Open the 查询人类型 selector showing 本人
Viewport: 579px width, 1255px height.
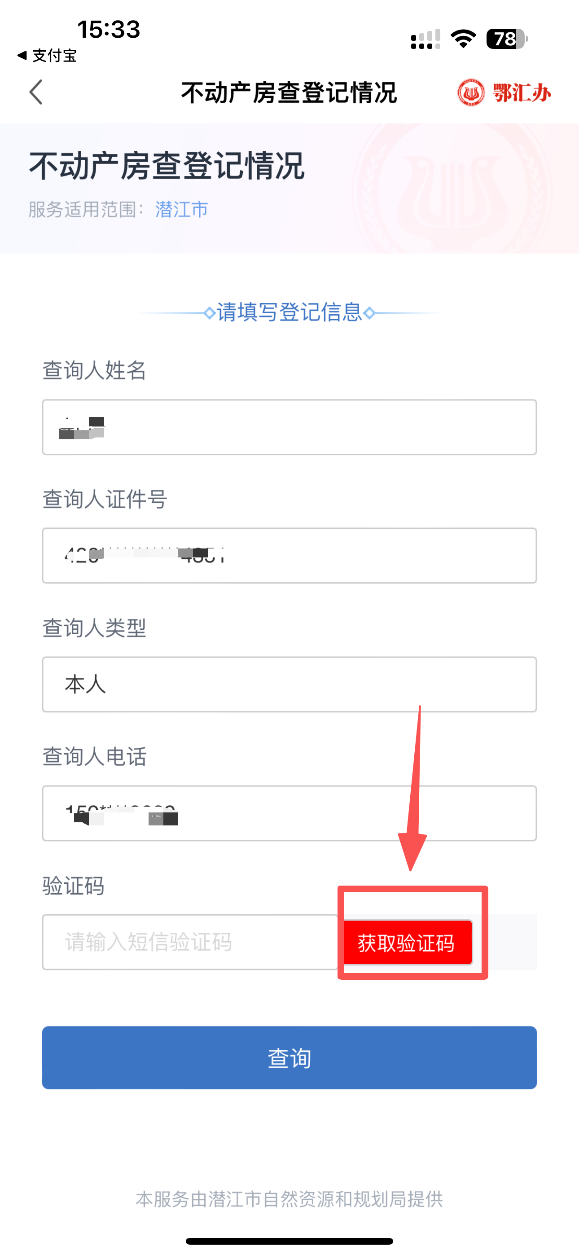289,685
